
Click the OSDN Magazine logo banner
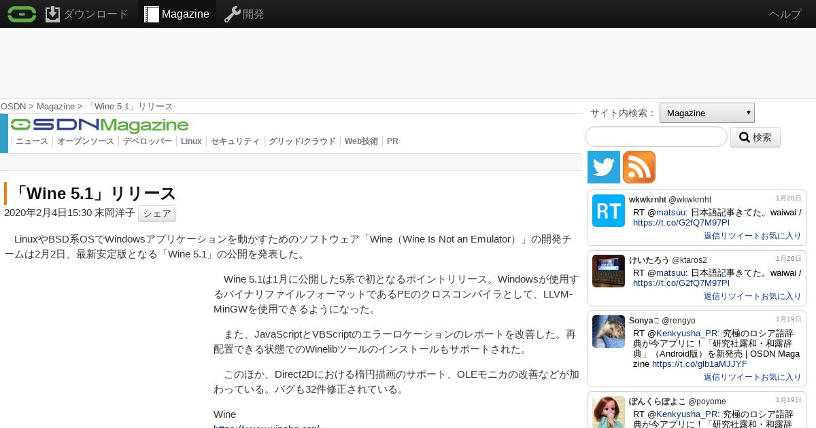coord(99,125)
